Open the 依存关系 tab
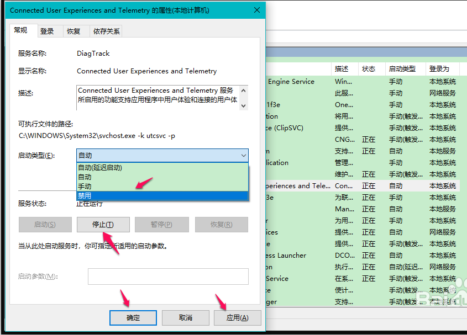This screenshot has width=467, height=335. [x=106, y=31]
